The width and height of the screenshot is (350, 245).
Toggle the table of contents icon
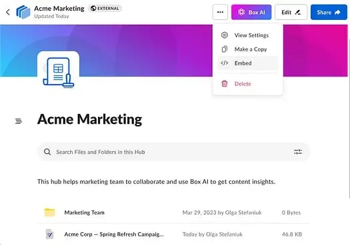tap(19, 121)
